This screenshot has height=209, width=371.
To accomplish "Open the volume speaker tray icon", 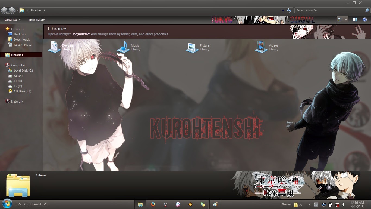I will 344,205.
